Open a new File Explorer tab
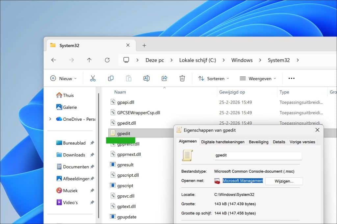The height and width of the screenshot is (224, 337). coord(144,45)
